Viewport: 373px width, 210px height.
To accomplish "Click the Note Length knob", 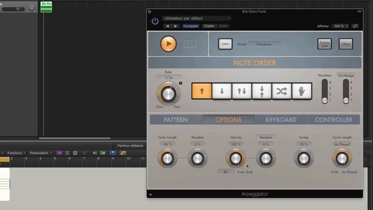I will [x=167, y=158].
